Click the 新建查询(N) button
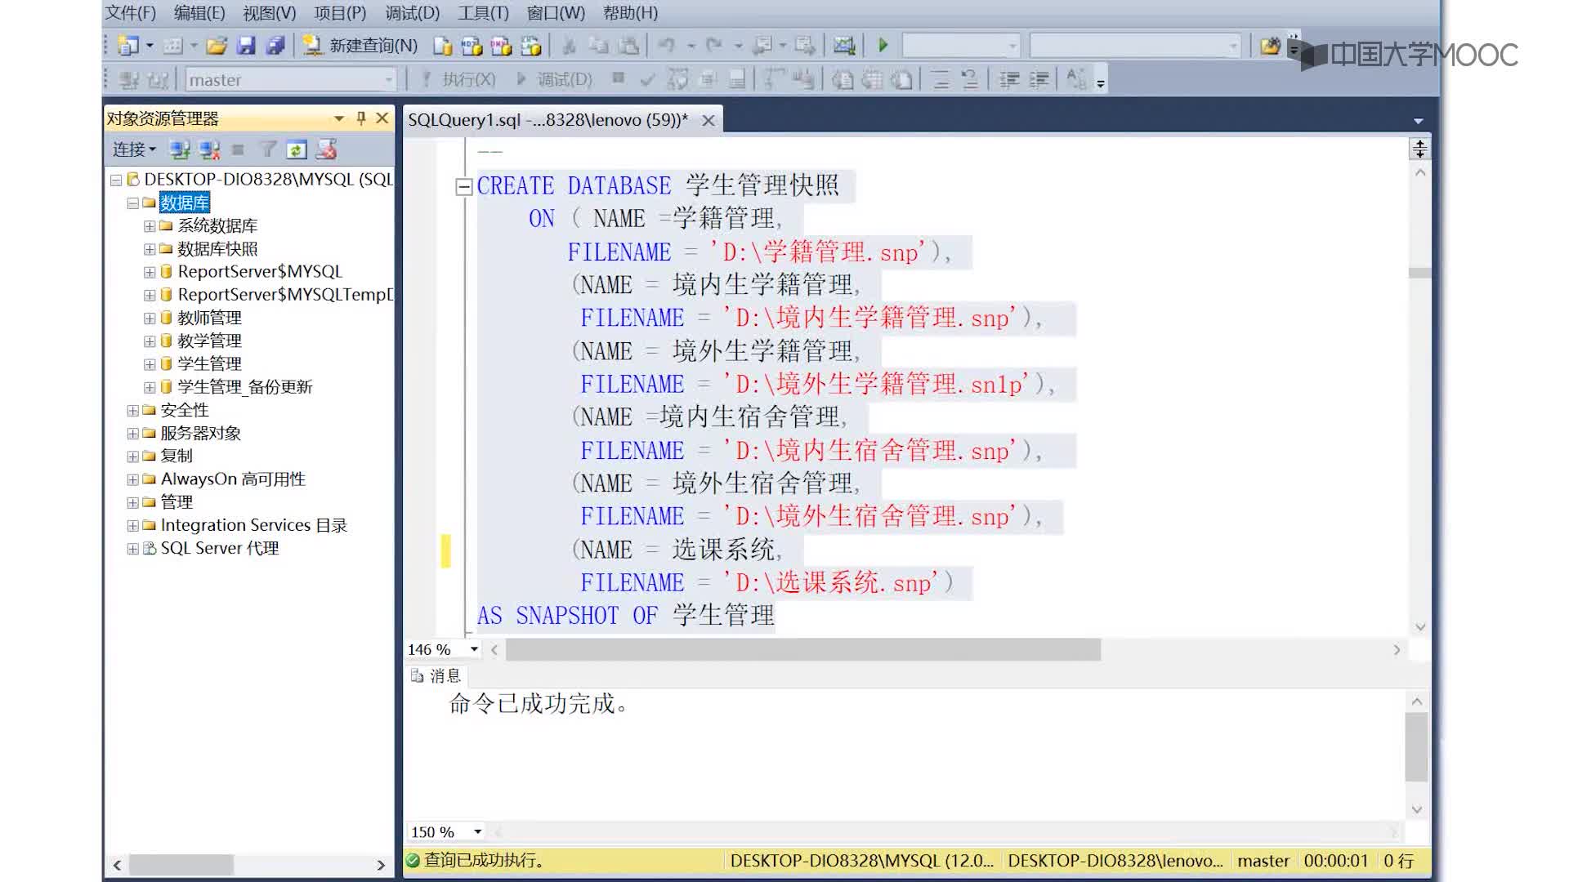 point(360,46)
